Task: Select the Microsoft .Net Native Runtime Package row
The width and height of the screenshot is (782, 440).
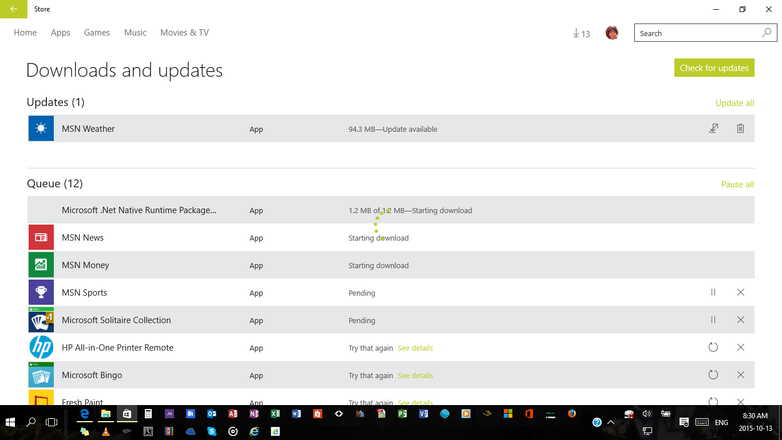Action: [391, 210]
